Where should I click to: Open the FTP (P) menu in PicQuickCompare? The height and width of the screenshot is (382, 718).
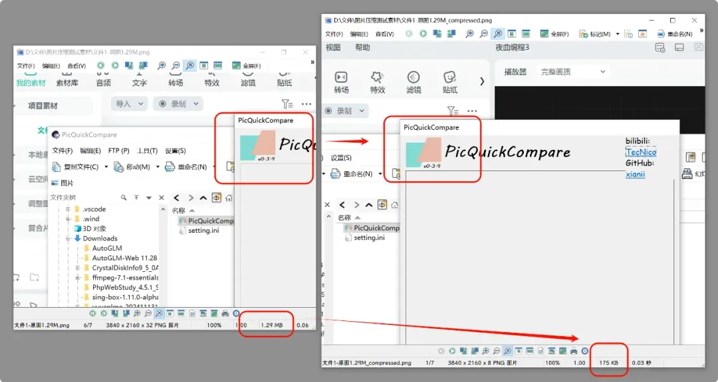tap(118, 151)
